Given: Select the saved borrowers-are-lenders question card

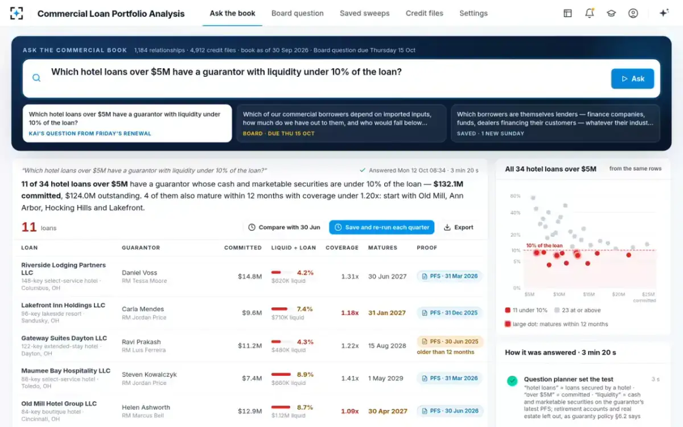Looking at the screenshot, I should 556,123.
